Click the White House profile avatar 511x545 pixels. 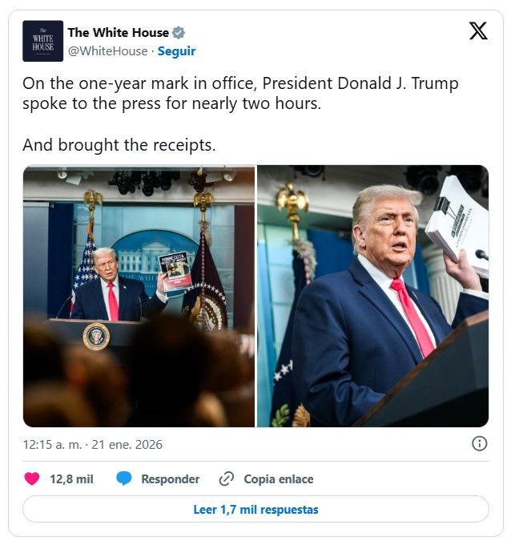coord(42,41)
